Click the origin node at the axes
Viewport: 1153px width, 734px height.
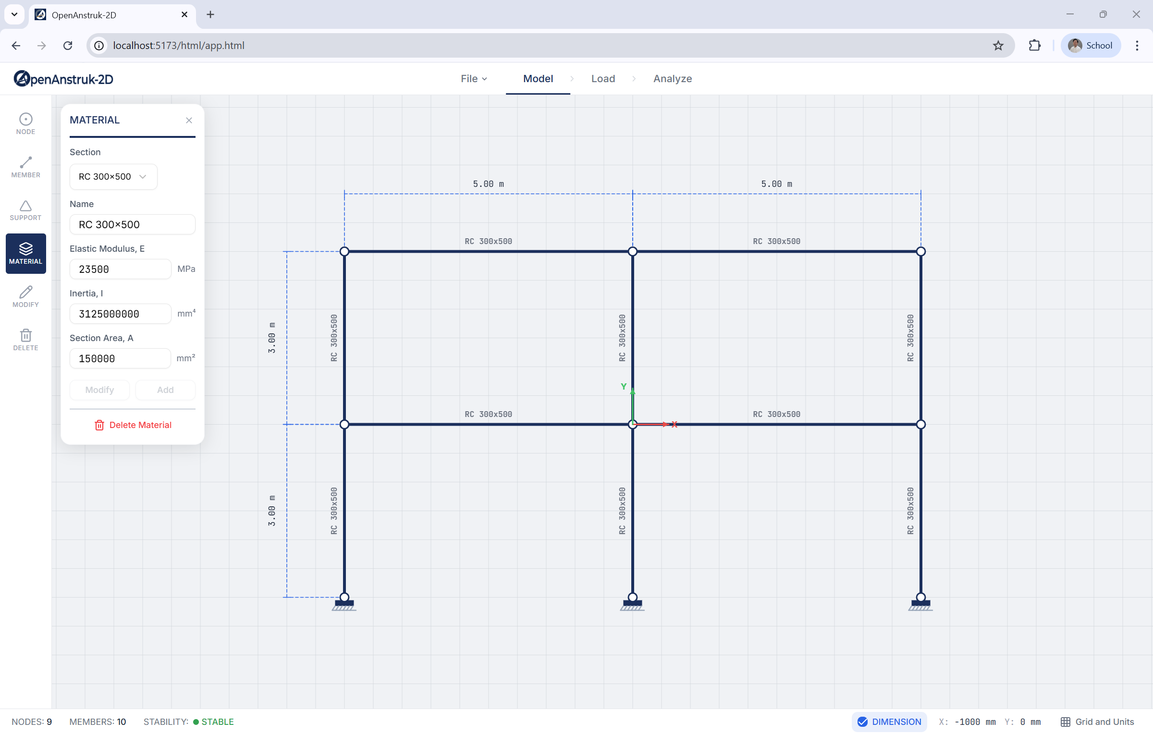(633, 424)
